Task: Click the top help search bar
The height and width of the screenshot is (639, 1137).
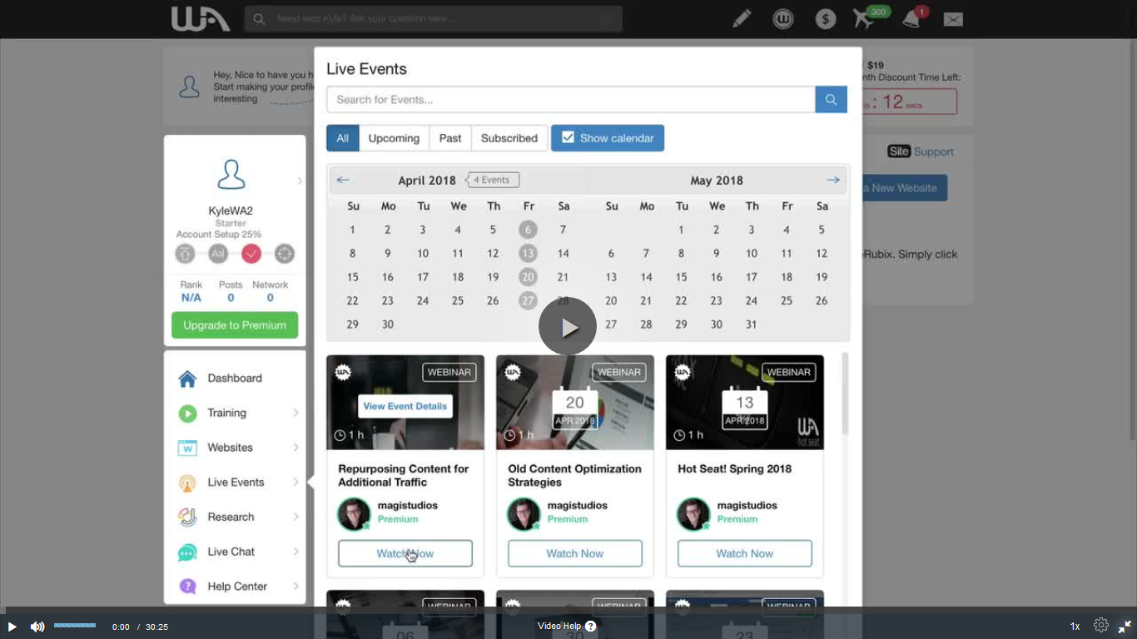Action: 434,18
